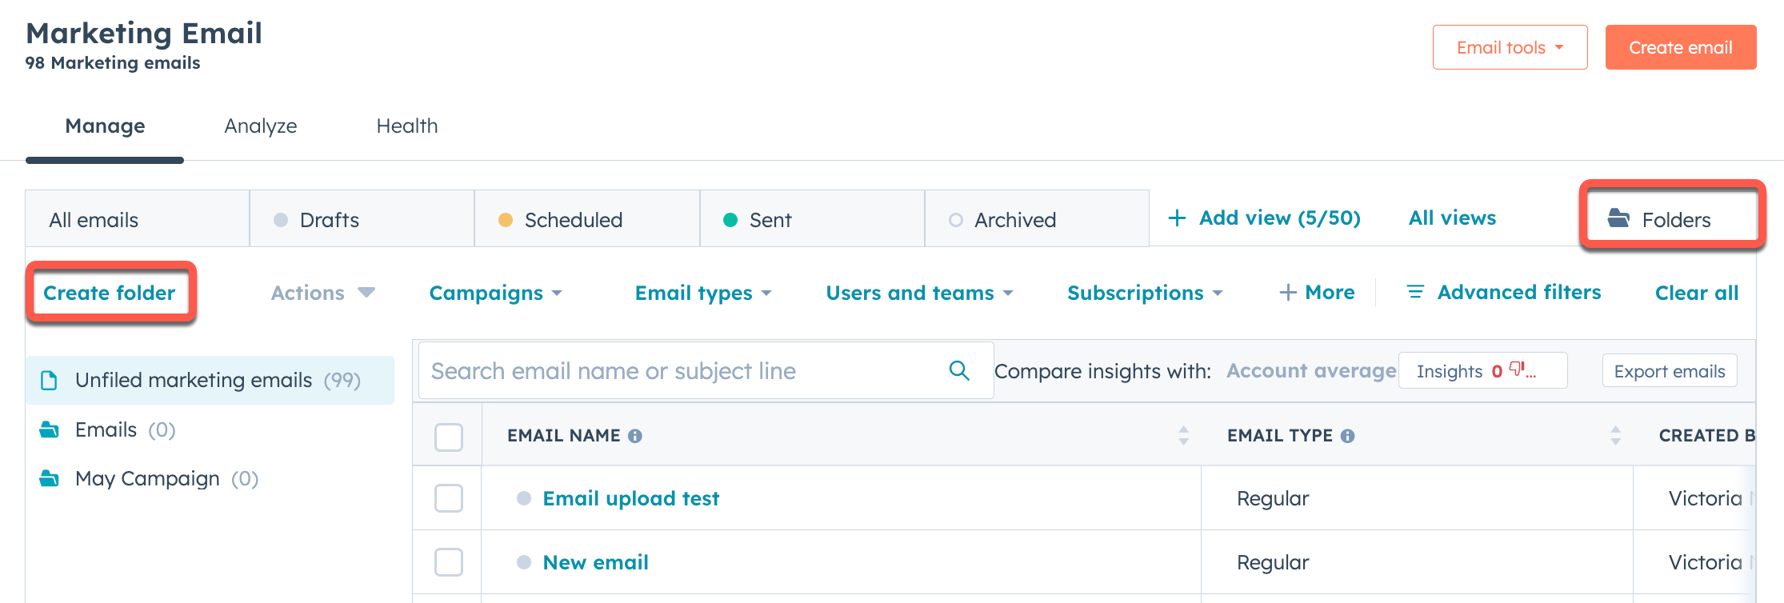The height and width of the screenshot is (603, 1784).
Task: Click the + More filters button
Action: click(1317, 293)
